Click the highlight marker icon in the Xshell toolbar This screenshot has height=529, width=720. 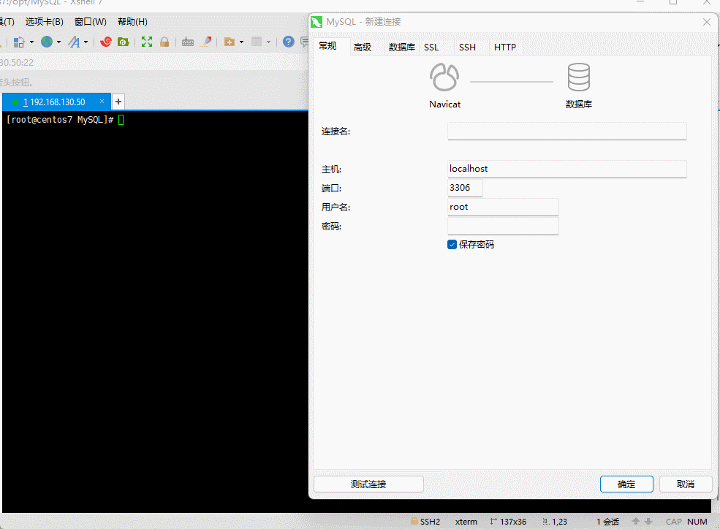[207, 42]
